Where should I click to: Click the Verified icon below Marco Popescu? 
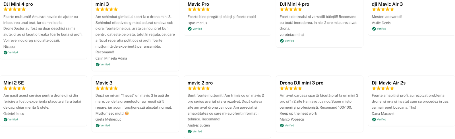click(x=282, y=125)
